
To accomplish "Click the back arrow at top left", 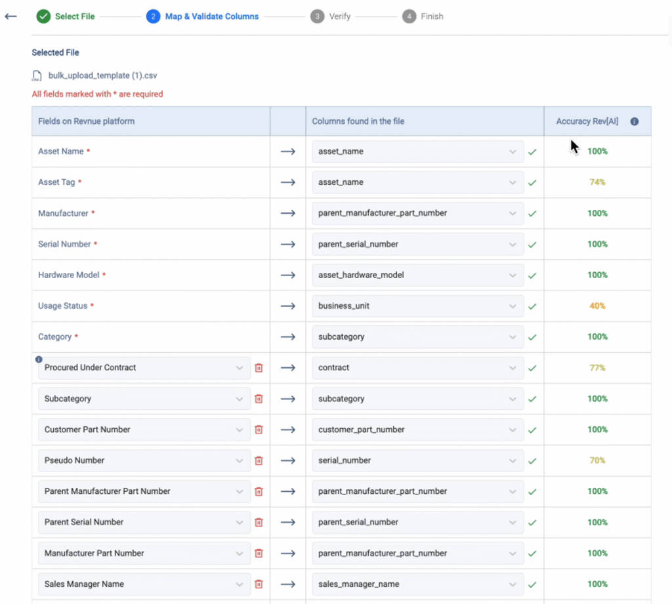I will [10, 16].
